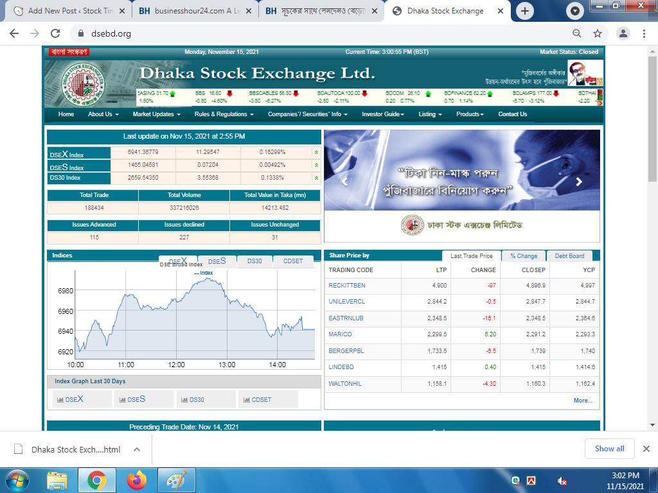Open the DS30 30-day index graph
658x493 pixels.
pyautogui.click(x=206, y=399)
